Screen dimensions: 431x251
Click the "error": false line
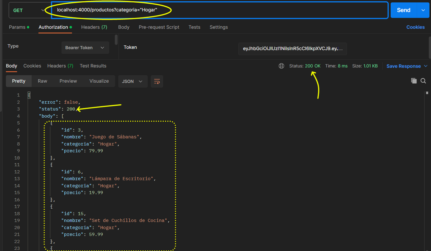[60, 102]
